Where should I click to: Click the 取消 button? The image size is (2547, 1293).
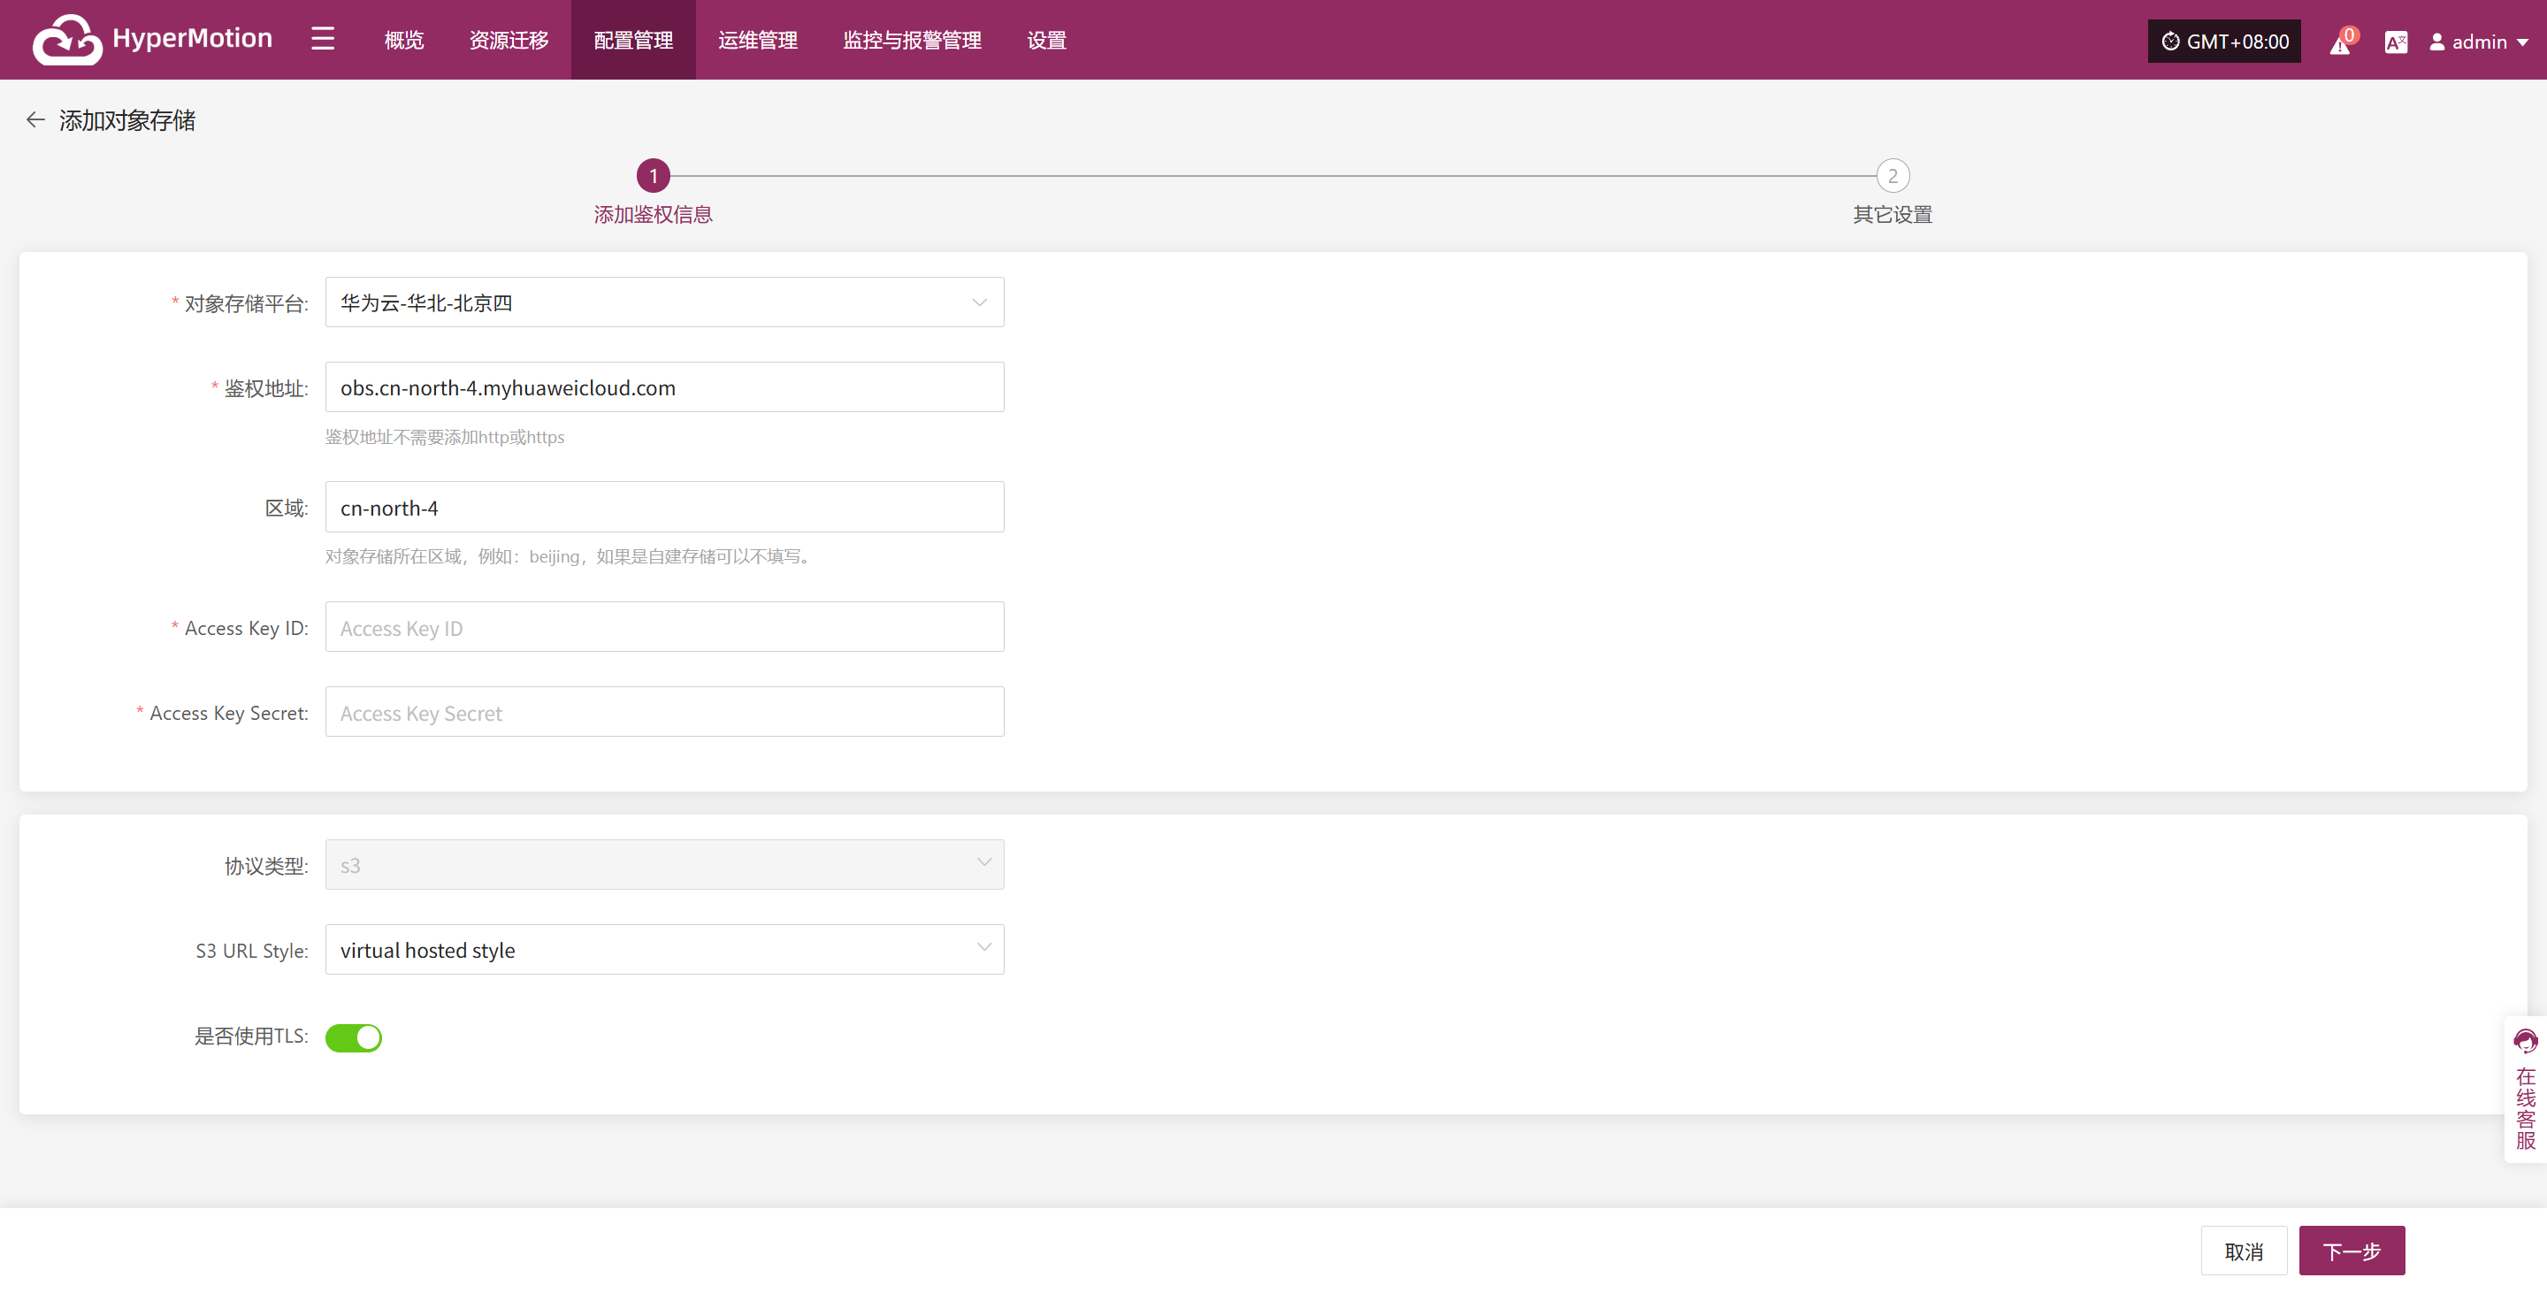[x=2244, y=1251]
